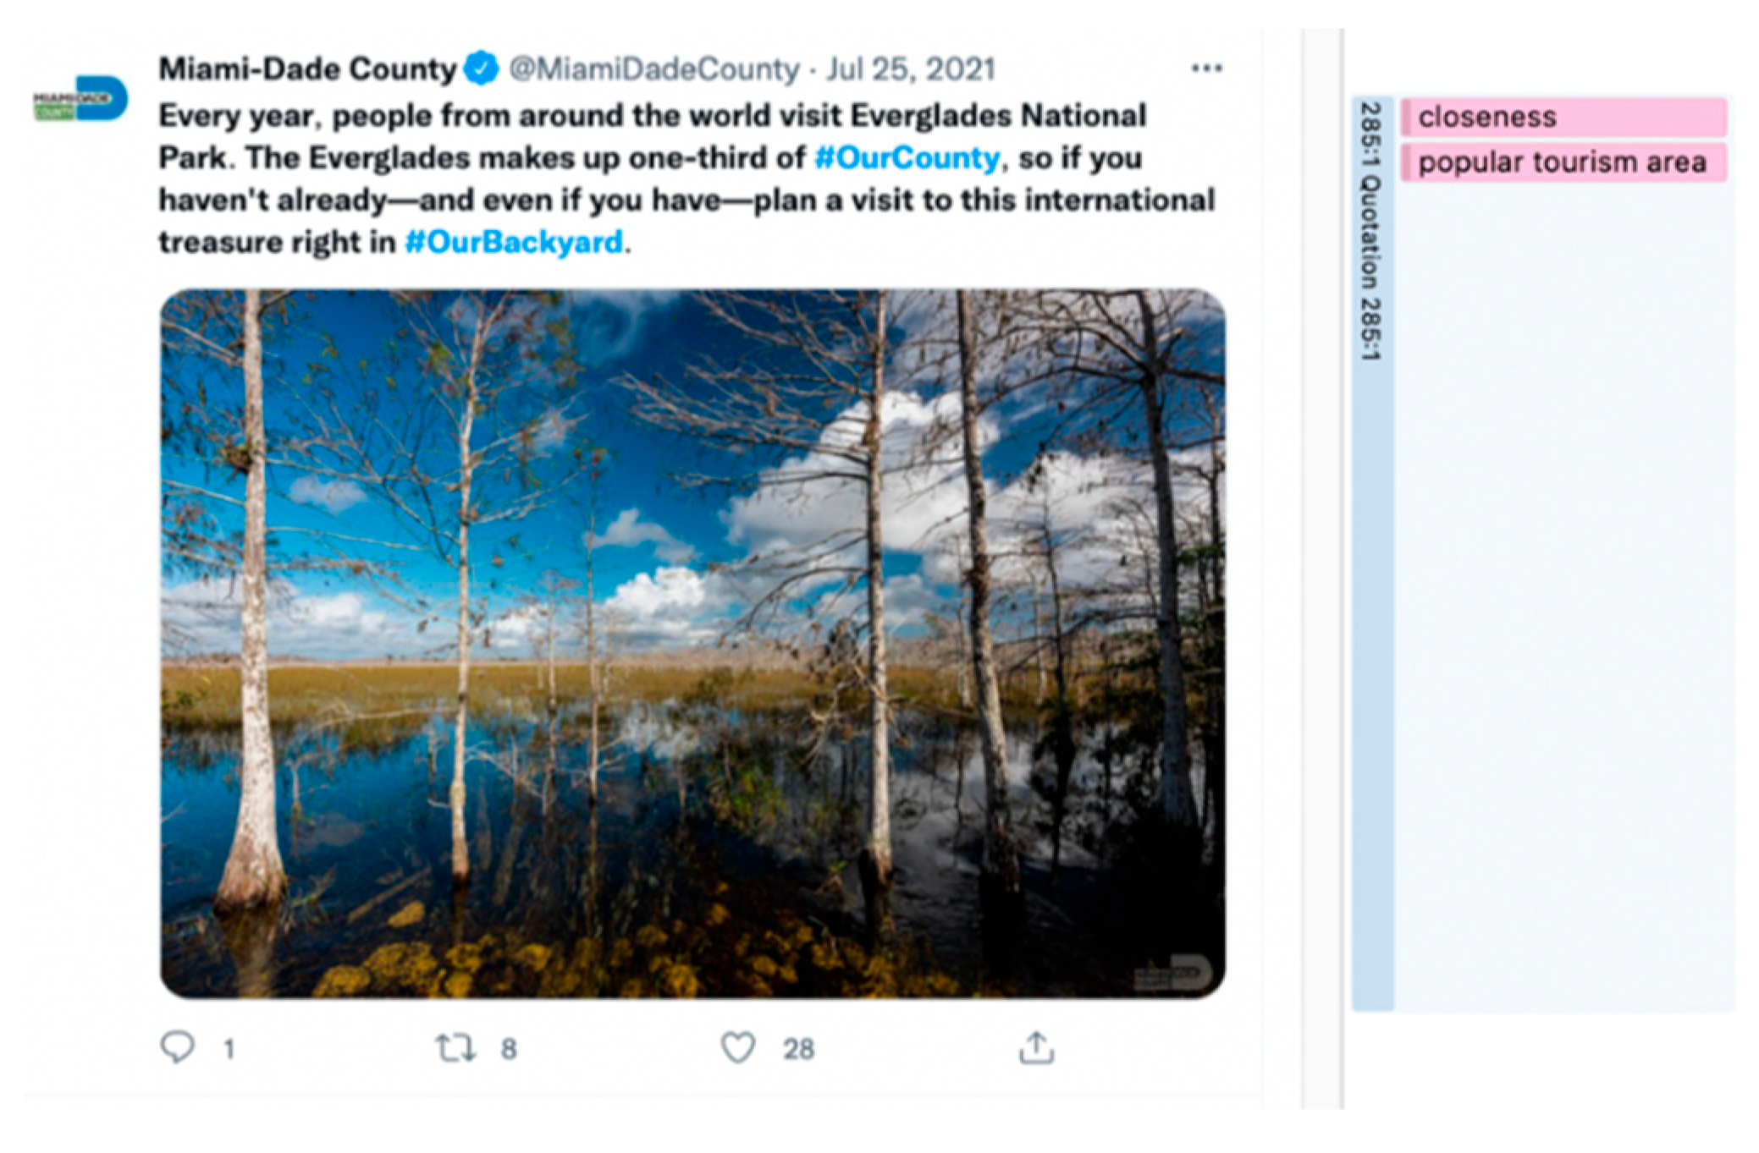Click the like count of 28

click(x=797, y=1049)
